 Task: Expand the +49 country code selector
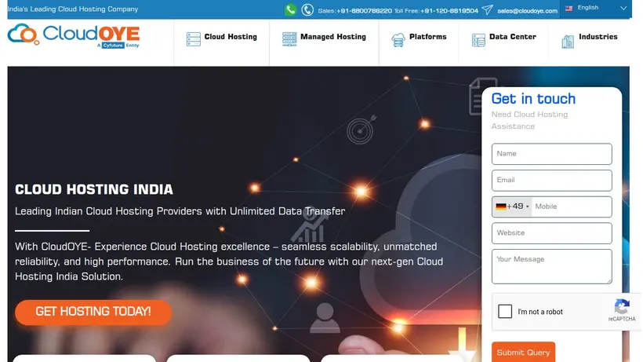tap(512, 207)
